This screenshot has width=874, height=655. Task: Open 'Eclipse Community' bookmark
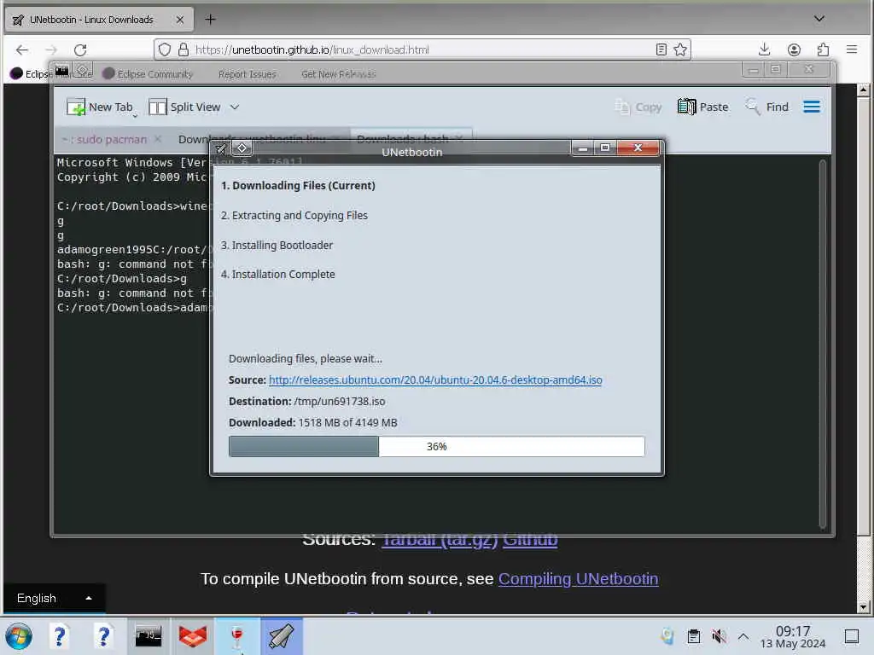pos(149,73)
